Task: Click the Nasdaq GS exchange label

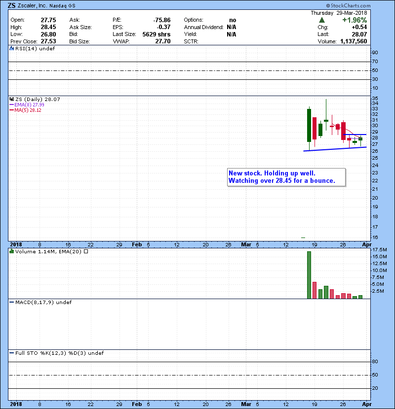Action: [x=62, y=6]
